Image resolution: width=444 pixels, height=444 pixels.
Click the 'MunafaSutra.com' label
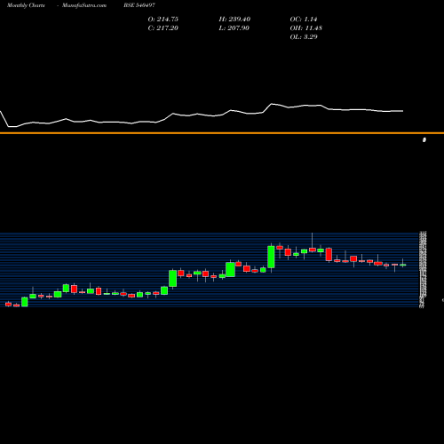coord(84,5)
